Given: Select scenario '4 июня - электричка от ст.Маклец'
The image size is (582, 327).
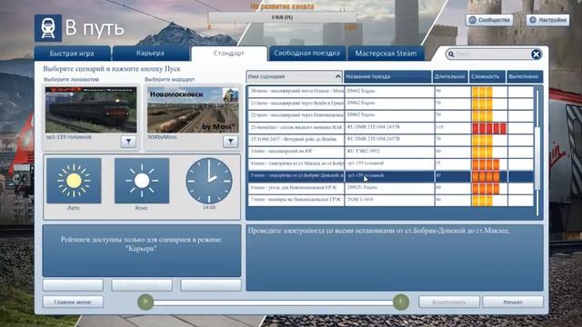Looking at the screenshot, I should tap(296, 163).
